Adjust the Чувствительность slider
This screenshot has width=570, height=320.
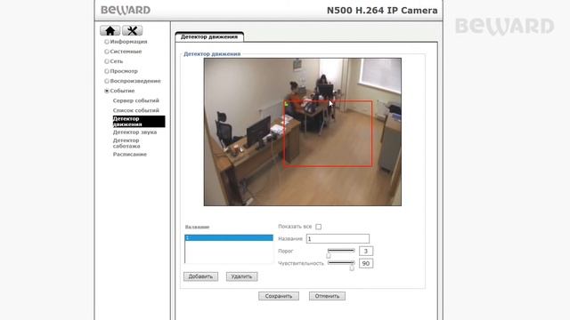[341, 265]
